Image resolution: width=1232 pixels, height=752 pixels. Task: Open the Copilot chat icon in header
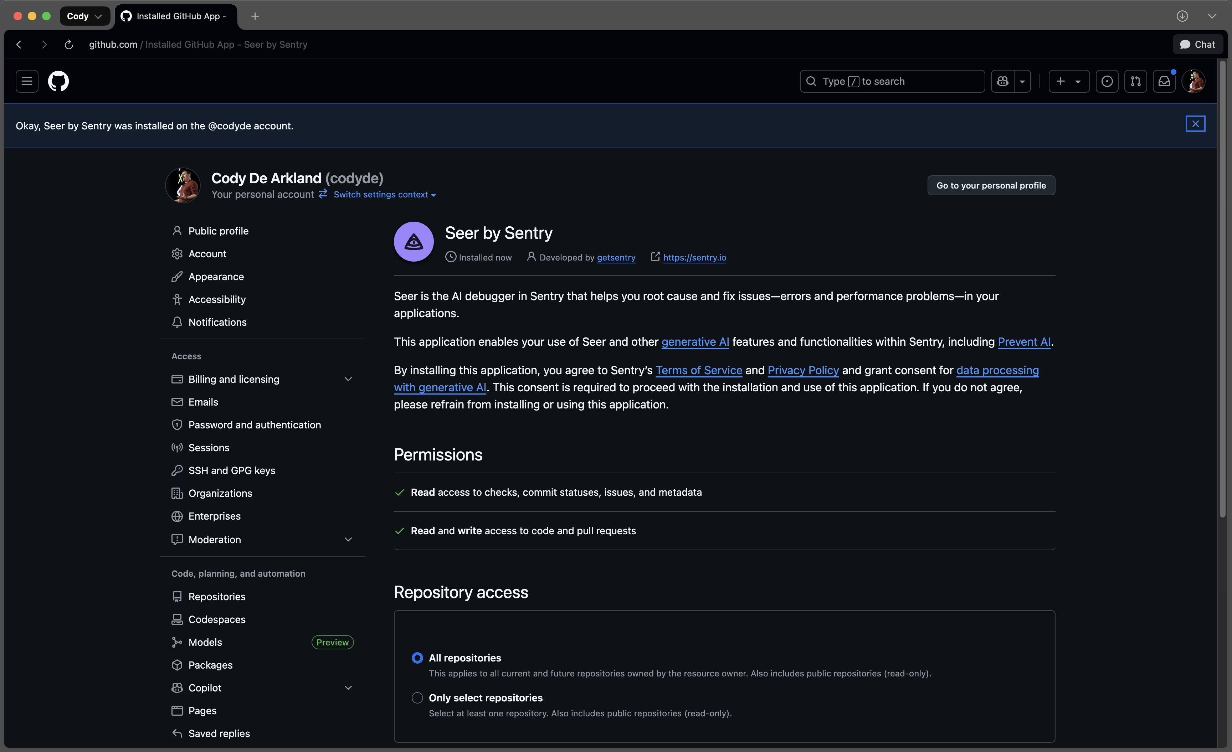point(1002,81)
